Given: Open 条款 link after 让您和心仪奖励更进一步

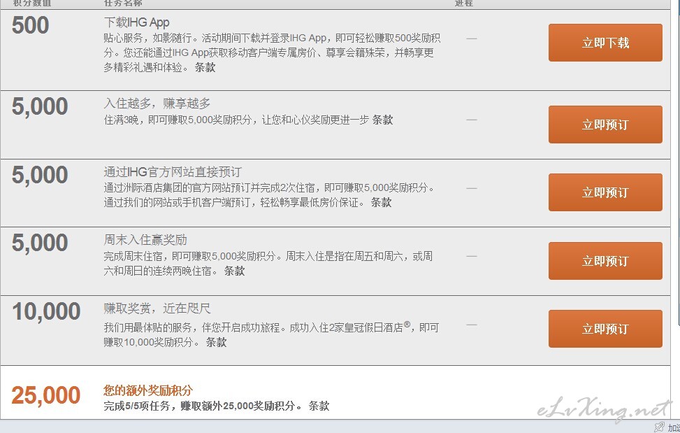Looking at the screenshot, I should tap(382, 120).
